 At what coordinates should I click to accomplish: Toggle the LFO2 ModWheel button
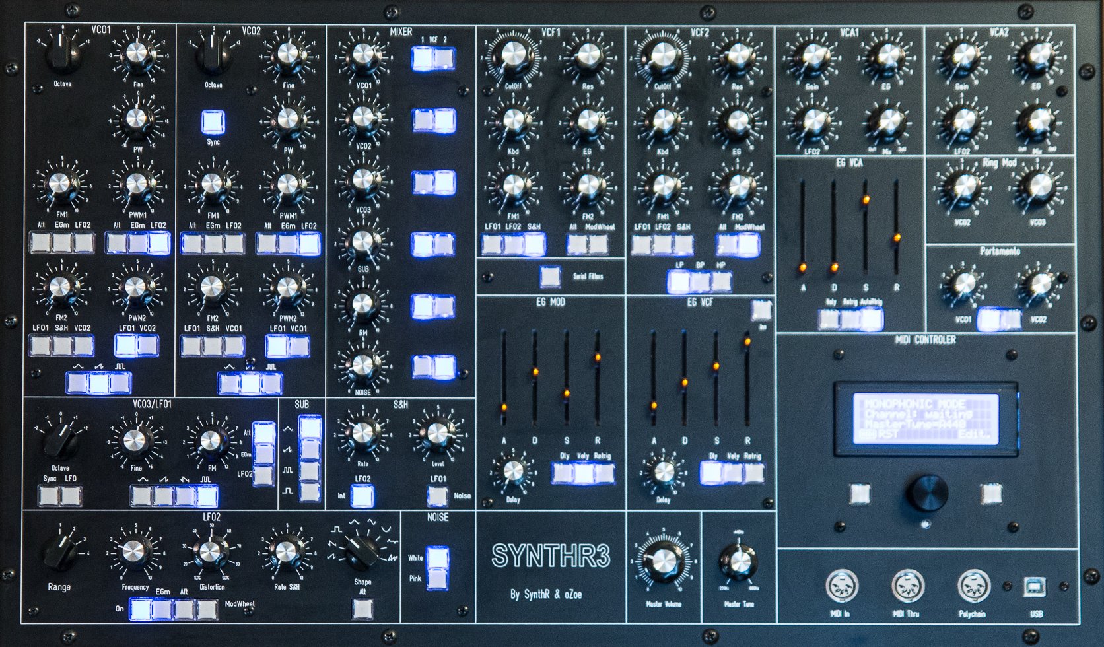[x=207, y=609]
